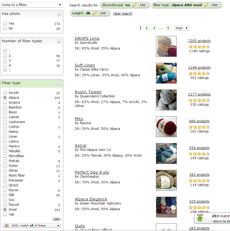Clear the weight dk filter

pyautogui.click(x=103, y=13)
